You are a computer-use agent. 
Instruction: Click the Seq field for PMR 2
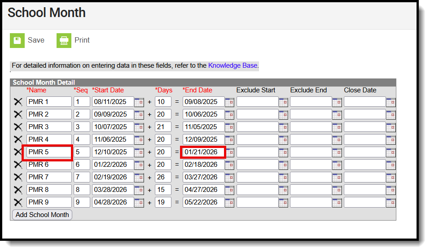coord(82,114)
